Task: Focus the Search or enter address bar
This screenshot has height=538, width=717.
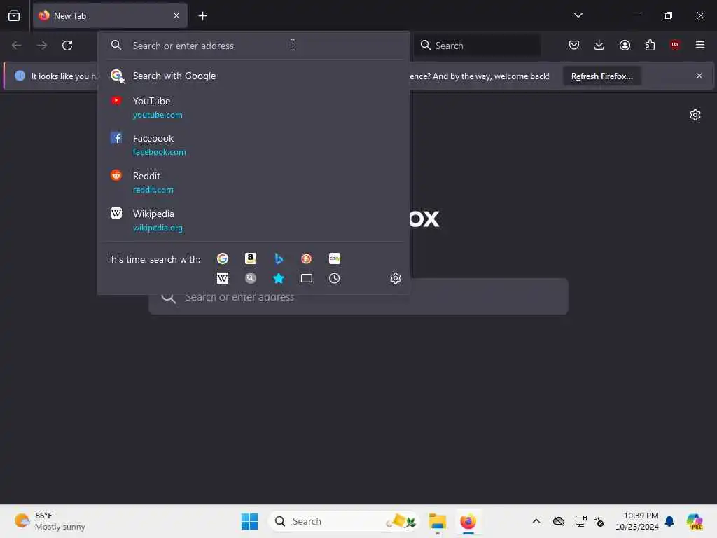Action: [x=253, y=46]
